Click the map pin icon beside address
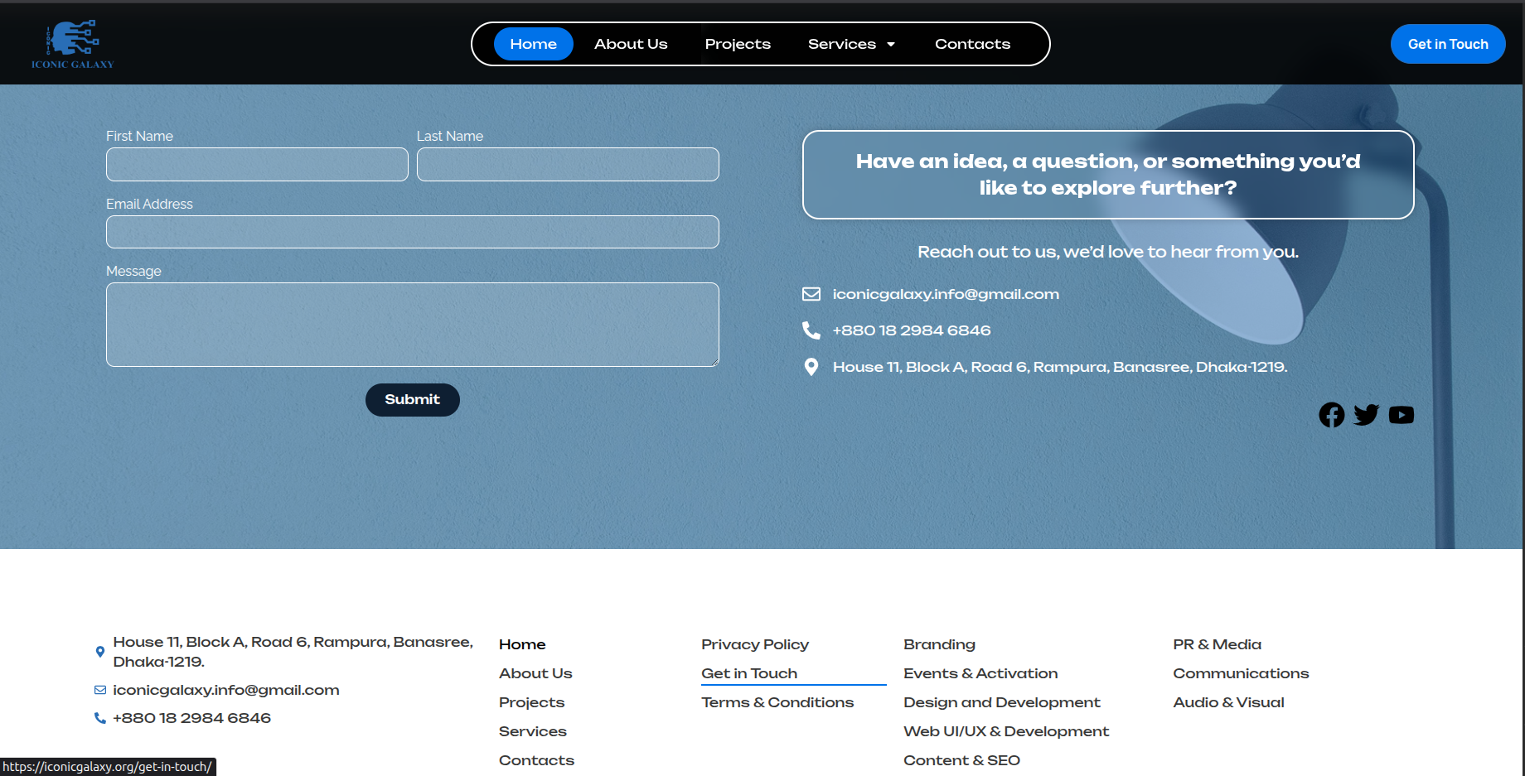 [811, 367]
